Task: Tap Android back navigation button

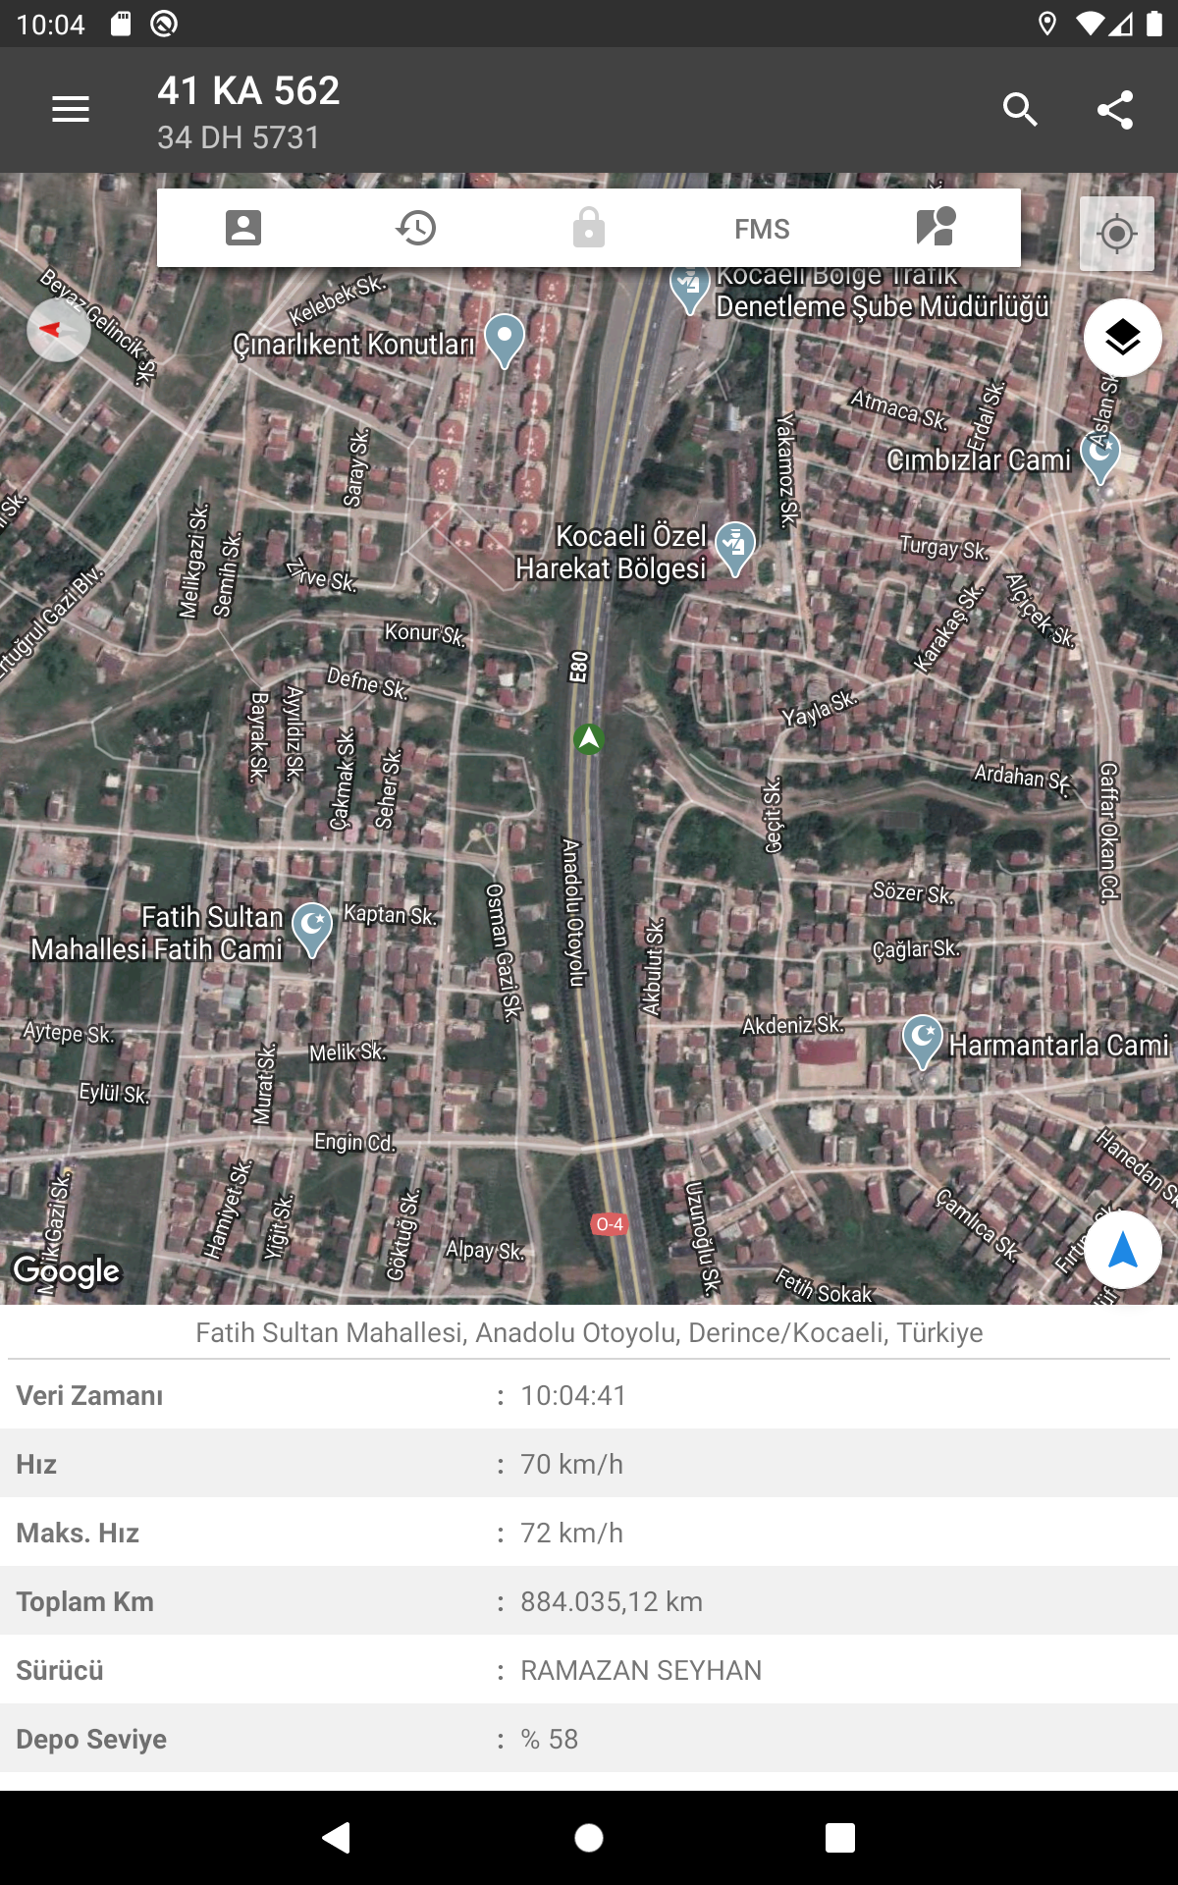Action: click(337, 1837)
